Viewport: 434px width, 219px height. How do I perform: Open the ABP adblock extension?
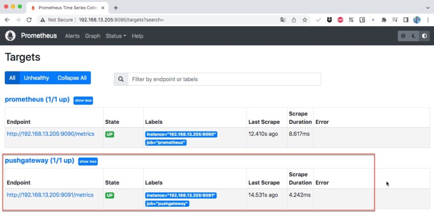pyautogui.click(x=340, y=20)
